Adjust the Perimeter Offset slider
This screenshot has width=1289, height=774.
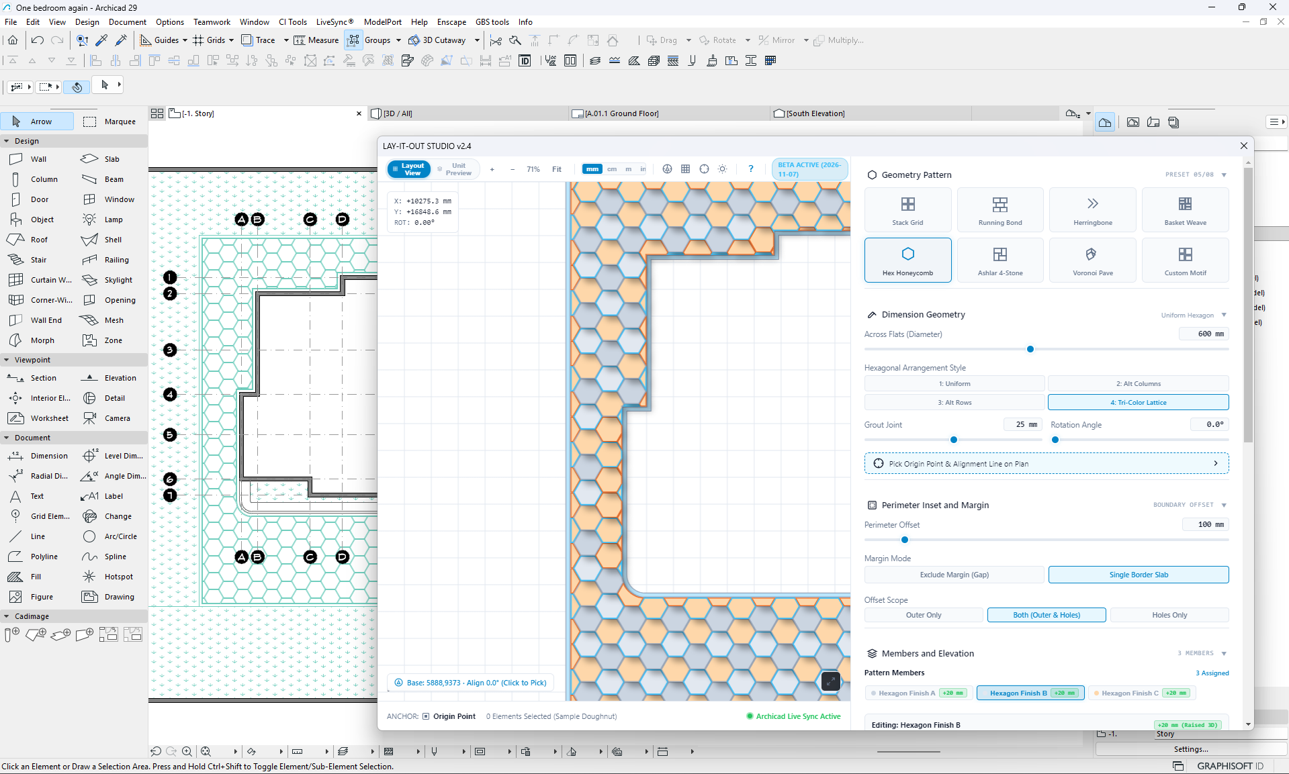(x=905, y=540)
